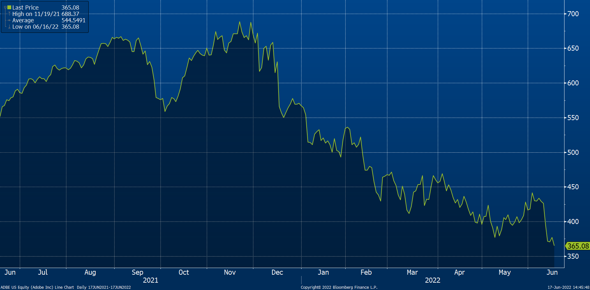This screenshot has width=590, height=290.
Task: Click the 600 y-axis label
Action: coord(573,83)
